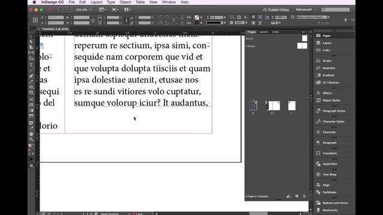The height and width of the screenshot is (215, 383).
Task: Click the Rotate 90° Clockwise icon
Action: tap(160, 17)
